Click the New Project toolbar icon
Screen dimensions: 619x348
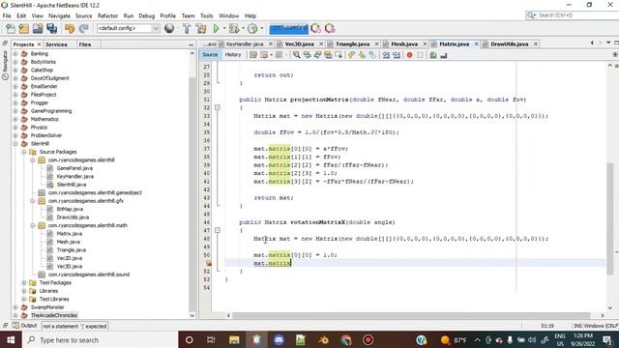coord(23,28)
